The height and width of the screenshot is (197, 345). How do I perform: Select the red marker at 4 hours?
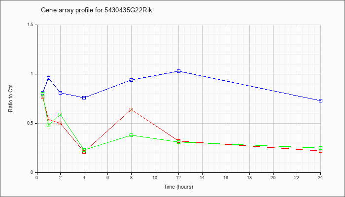point(84,152)
